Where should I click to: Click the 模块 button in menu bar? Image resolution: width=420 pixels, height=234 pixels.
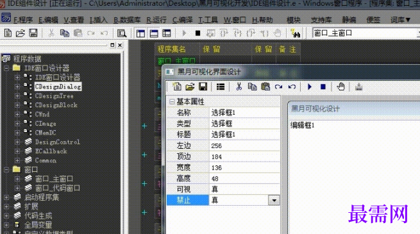click(294, 20)
